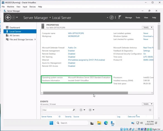Screen dimensions: 163x131
Task: Click Remote management Enabled link
Action: pos(71,51)
